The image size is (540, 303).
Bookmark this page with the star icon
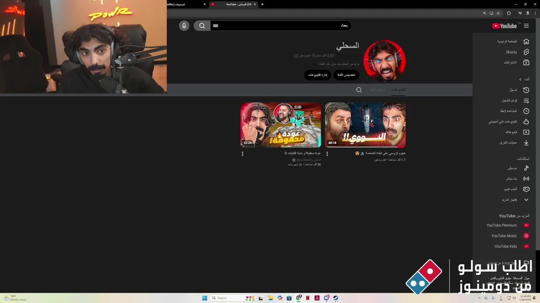[x=498, y=13]
